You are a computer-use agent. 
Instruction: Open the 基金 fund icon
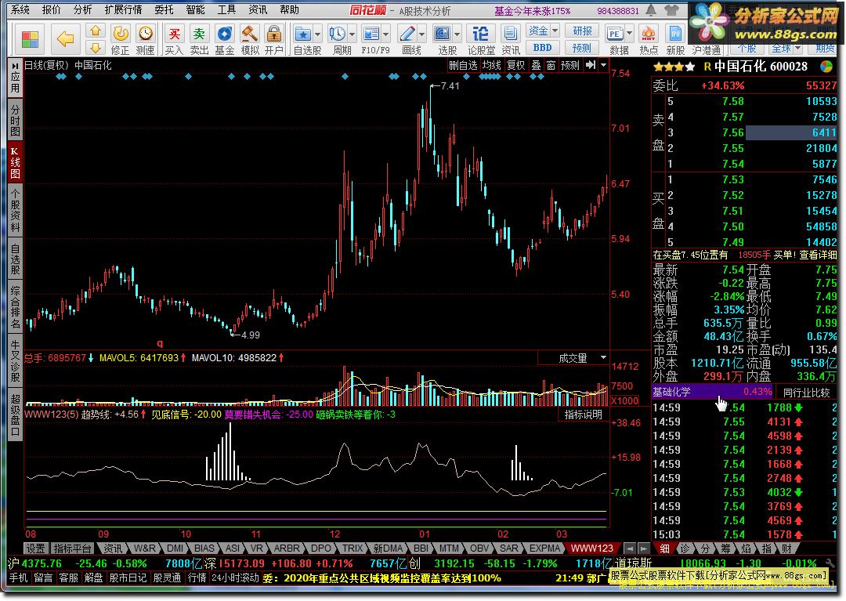(224, 34)
